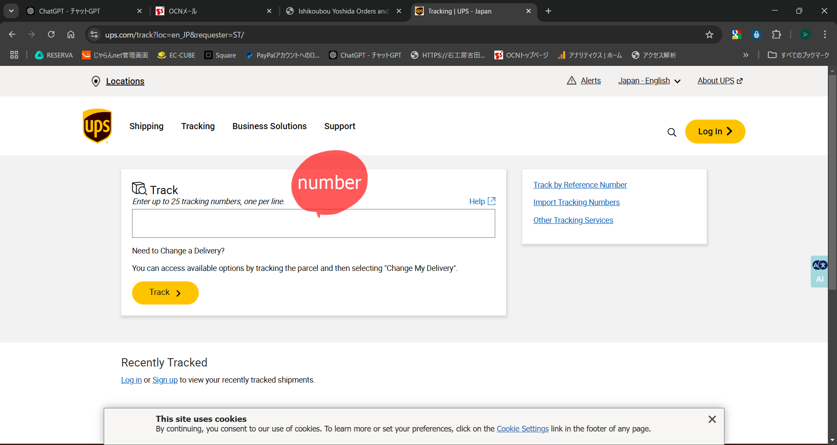Open the Chrome extensions puzzle icon
The image size is (837, 445).
pyautogui.click(x=776, y=34)
